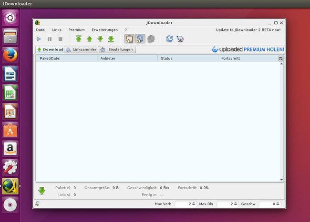
Task: Switch to the Einstellungen tab
Action: click(117, 50)
